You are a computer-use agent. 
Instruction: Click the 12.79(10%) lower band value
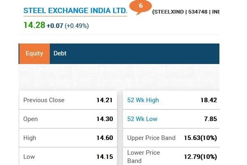(x=200, y=157)
